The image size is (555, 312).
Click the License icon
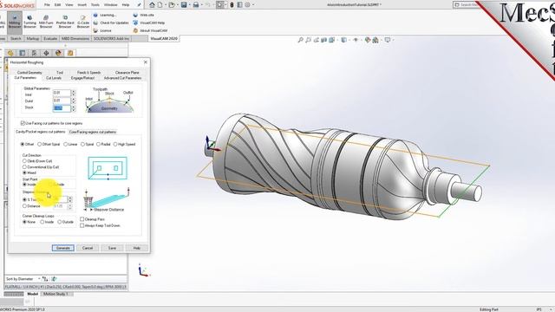click(x=95, y=30)
